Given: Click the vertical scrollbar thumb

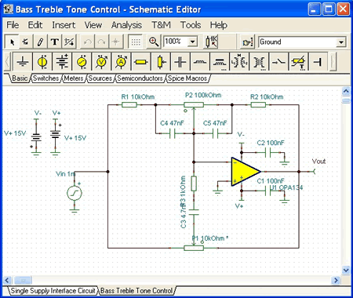Looking at the screenshot, I should pyautogui.click(x=346, y=100).
